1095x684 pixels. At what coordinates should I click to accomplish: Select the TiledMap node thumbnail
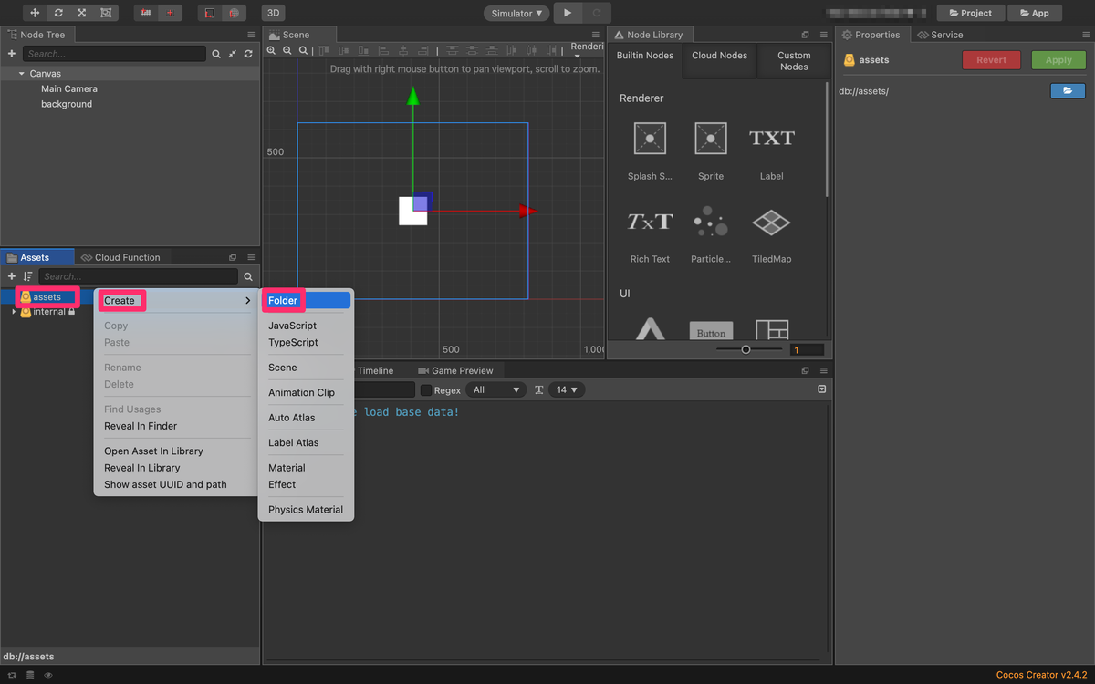(x=771, y=222)
